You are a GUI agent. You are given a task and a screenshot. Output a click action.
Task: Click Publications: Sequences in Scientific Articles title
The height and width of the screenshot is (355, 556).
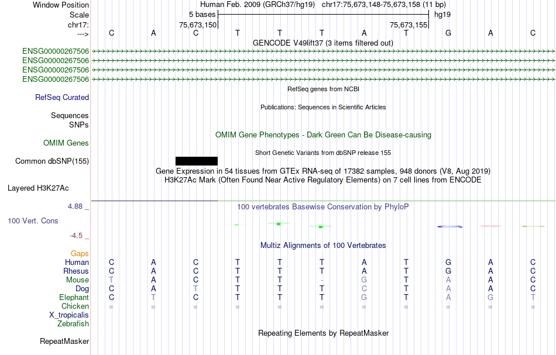coord(323,107)
